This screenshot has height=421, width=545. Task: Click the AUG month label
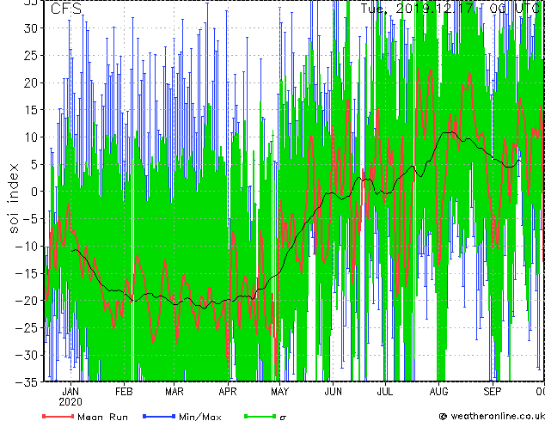click(x=438, y=392)
